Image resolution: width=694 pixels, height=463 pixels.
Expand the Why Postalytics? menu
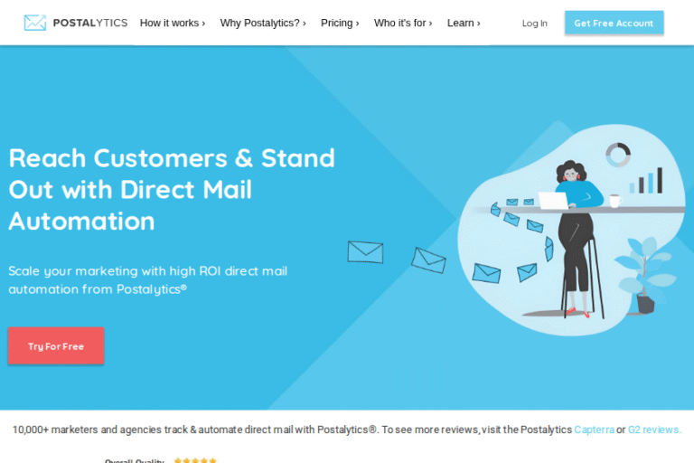click(263, 23)
